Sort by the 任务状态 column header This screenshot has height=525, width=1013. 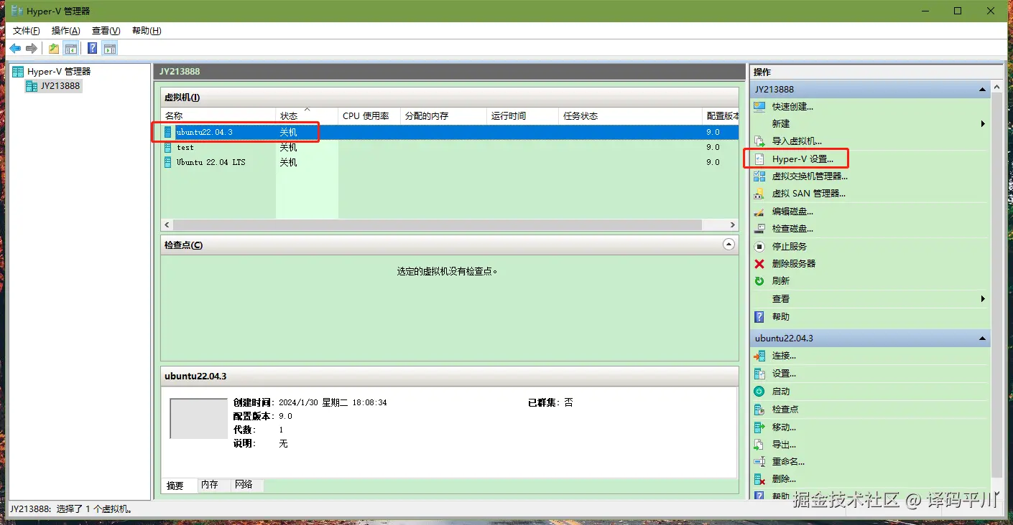click(630, 116)
